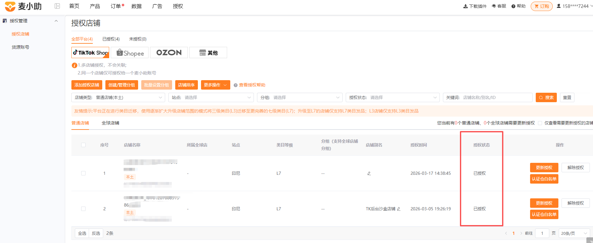The image size is (593, 243).
Task: Switch to 已授权(4) tab
Action: (111, 39)
